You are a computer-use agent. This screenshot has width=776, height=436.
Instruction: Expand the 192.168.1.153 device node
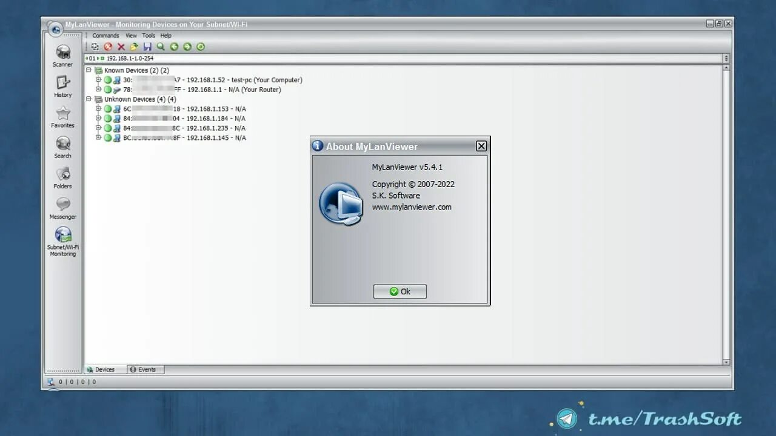pos(98,109)
